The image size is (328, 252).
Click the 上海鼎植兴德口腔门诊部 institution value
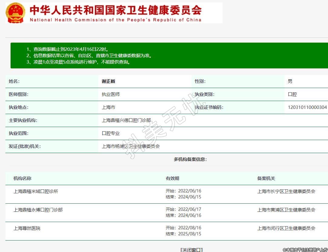click(126, 120)
